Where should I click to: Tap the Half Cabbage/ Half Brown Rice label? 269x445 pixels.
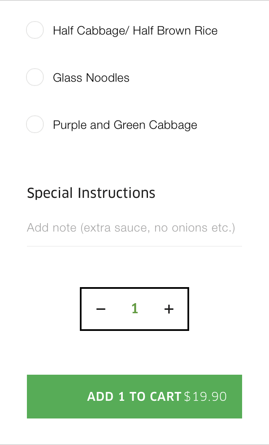point(135,31)
